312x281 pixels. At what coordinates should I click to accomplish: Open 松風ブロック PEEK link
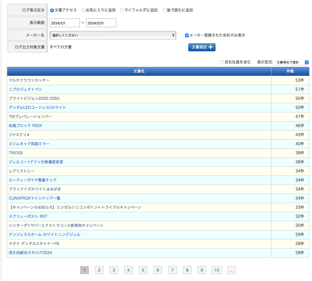(x=26, y=125)
